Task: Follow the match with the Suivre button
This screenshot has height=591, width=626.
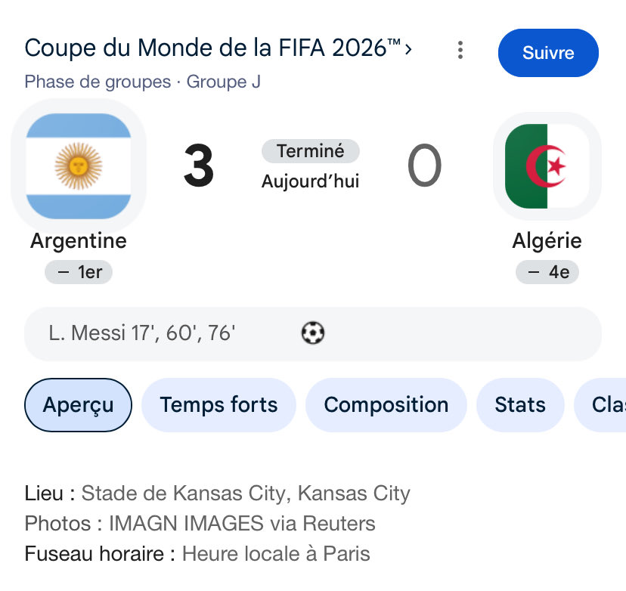Action: [x=548, y=53]
